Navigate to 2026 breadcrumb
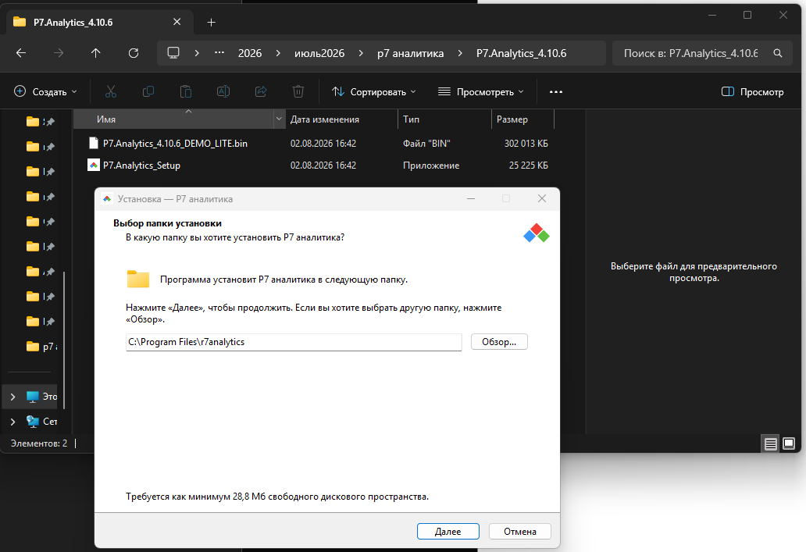806x552 pixels. pos(250,53)
